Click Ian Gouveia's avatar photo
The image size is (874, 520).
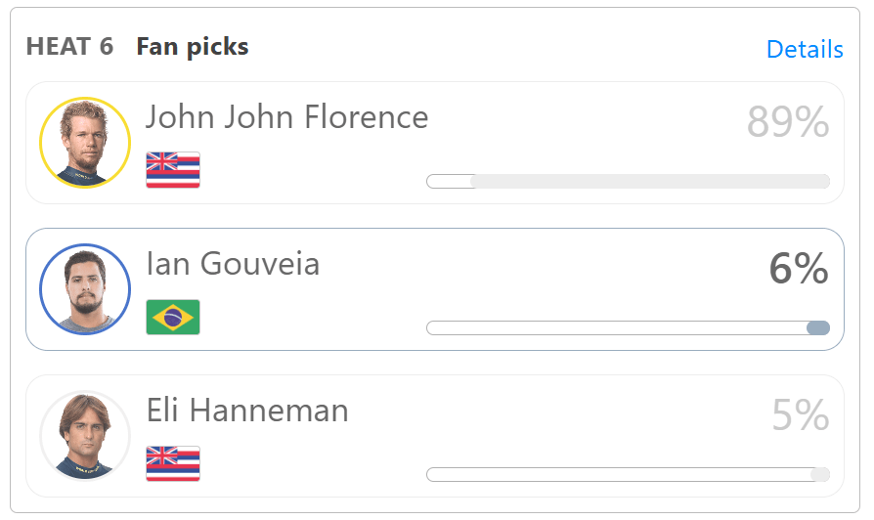pos(85,289)
